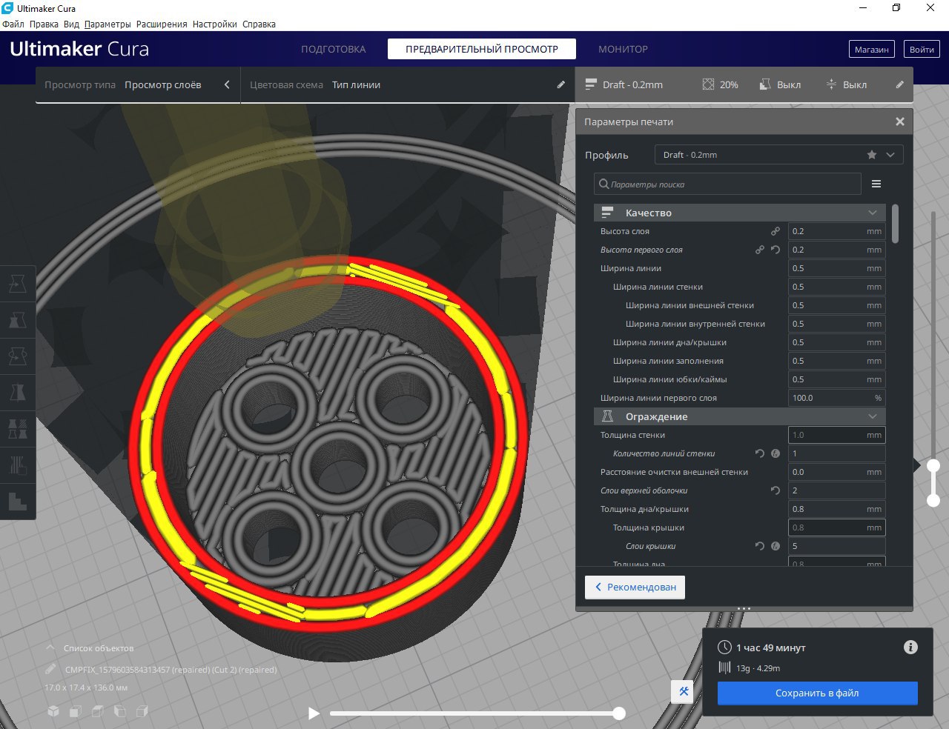
Task: Open the Настройки menu
Action: [215, 24]
